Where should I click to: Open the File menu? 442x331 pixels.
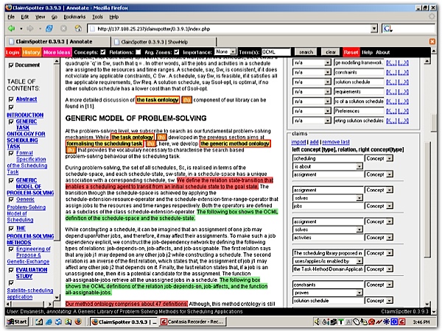[11, 17]
